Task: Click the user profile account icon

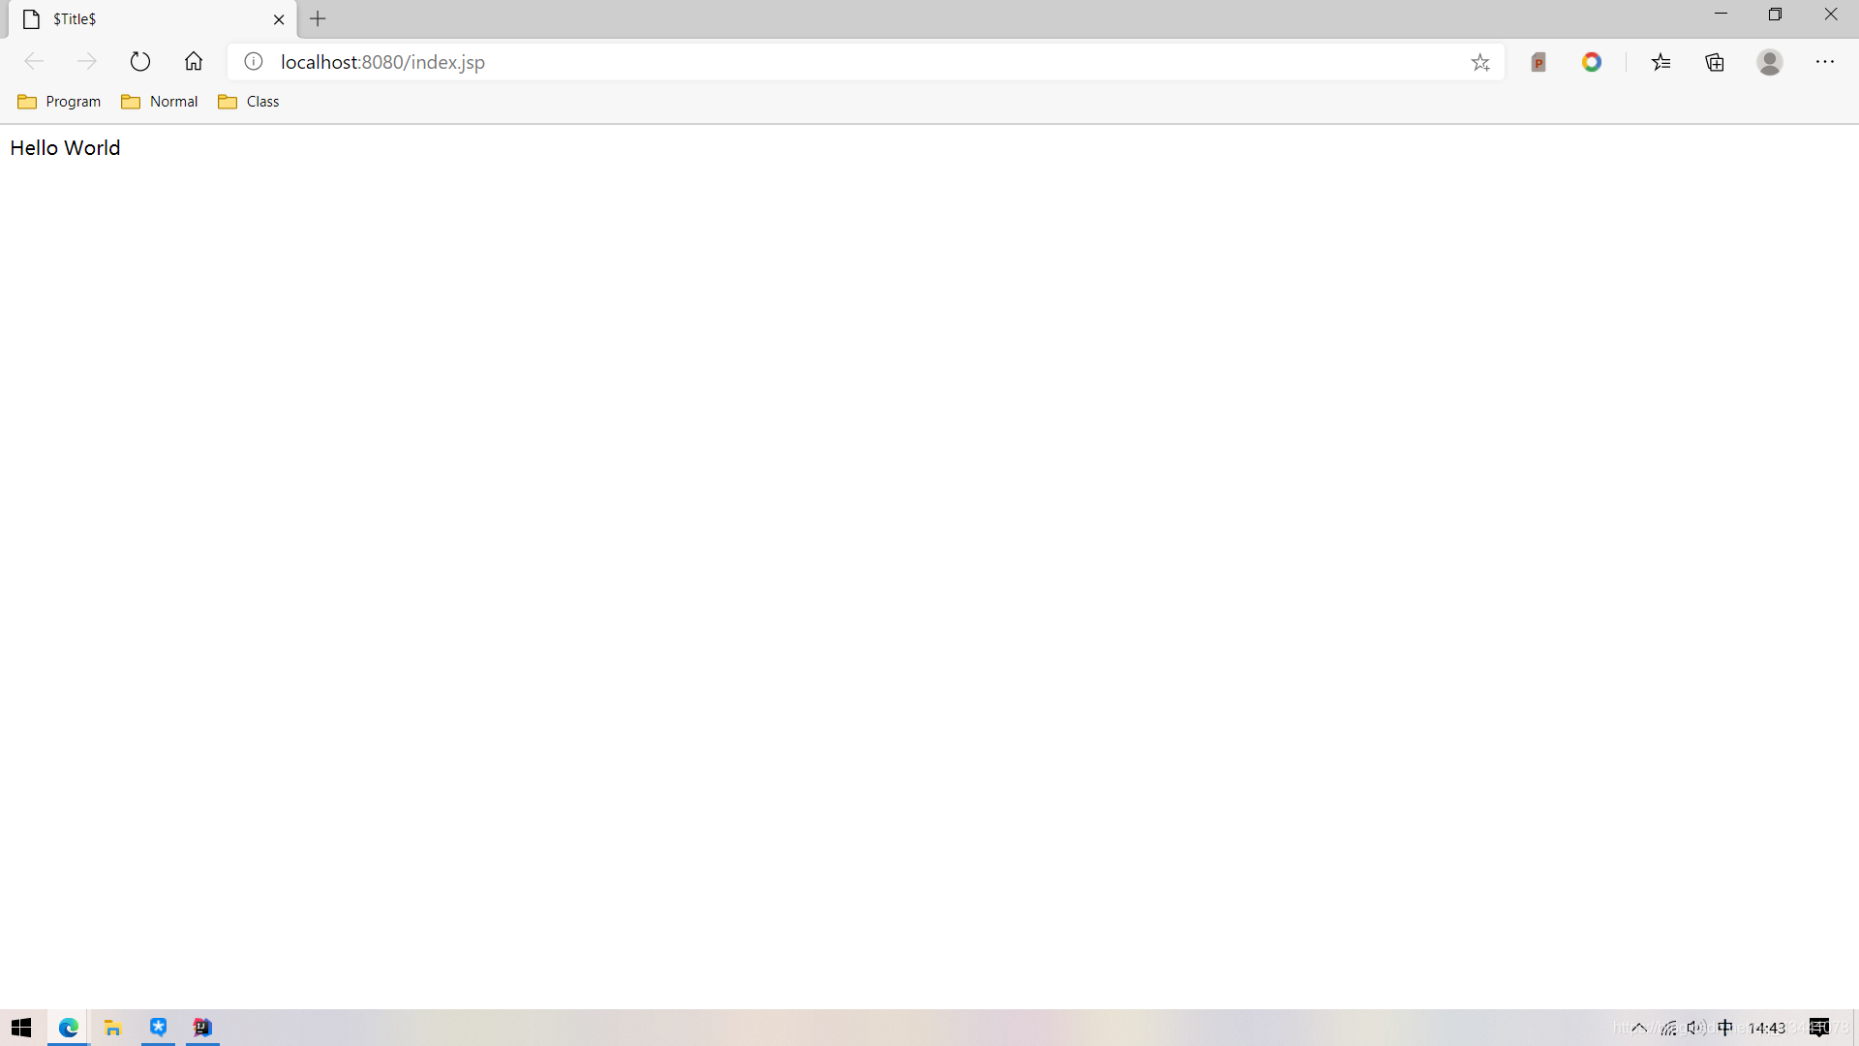Action: tap(1770, 61)
